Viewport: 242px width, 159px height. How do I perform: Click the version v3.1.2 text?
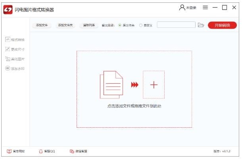[x=222, y=151]
